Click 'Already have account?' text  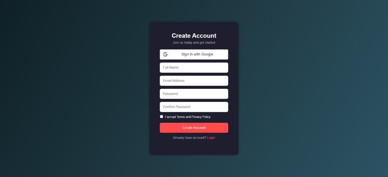pos(189,138)
